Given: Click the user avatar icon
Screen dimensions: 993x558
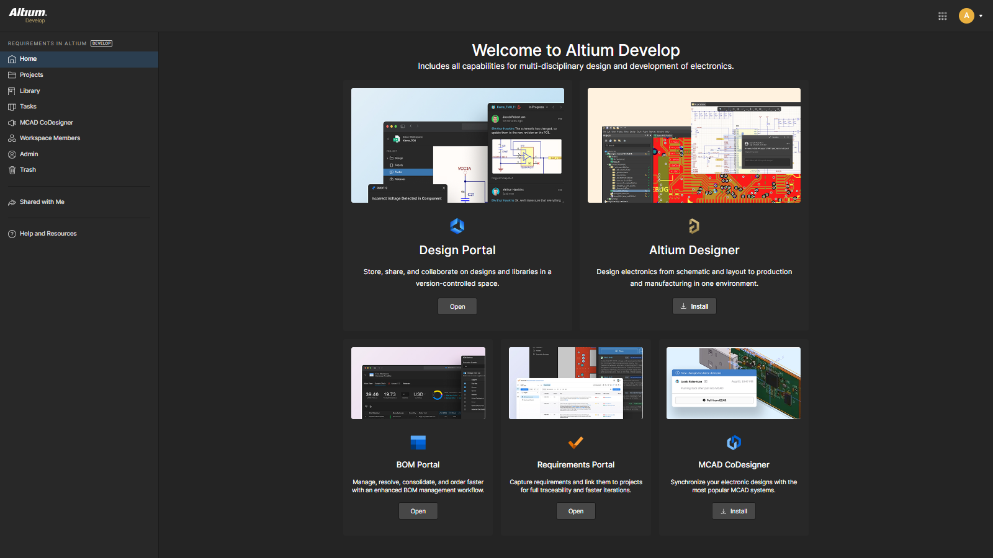Looking at the screenshot, I should (x=966, y=16).
